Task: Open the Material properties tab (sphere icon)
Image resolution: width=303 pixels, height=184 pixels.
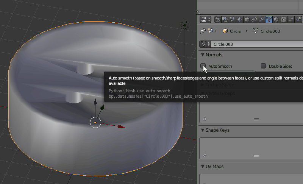Action: pos(276,20)
